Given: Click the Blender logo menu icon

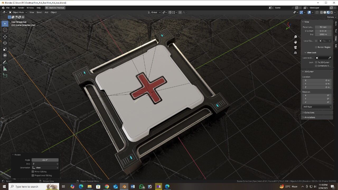Looking at the screenshot, I should click(3, 8).
